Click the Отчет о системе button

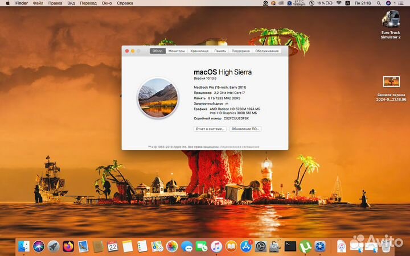pos(210,129)
